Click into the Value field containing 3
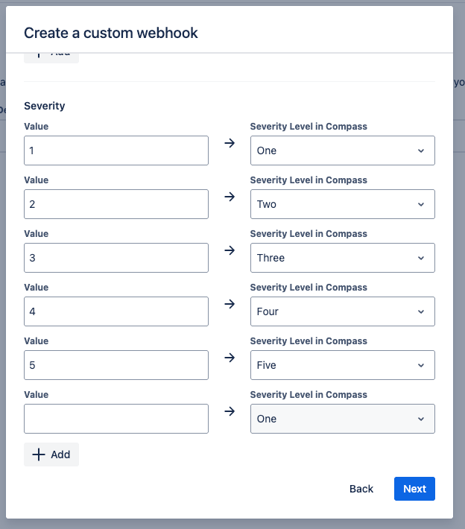The width and height of the screenshot is (465, 529). click(x=116, y=258)
